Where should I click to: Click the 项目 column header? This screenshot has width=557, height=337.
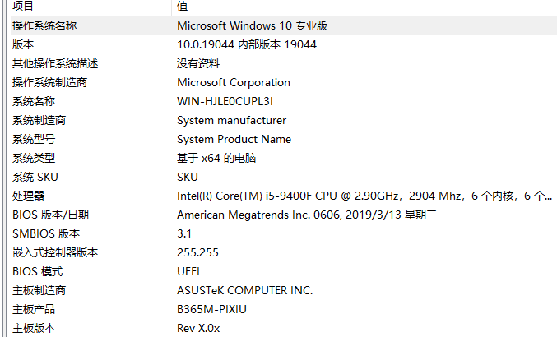(x=23, y=7)
